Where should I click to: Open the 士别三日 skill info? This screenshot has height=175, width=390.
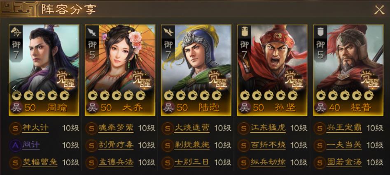(191, 162)
